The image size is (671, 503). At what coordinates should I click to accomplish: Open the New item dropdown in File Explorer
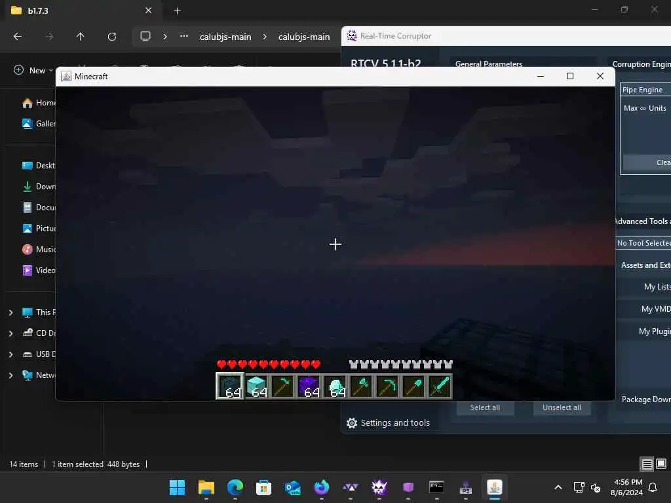tap(33, 70)
